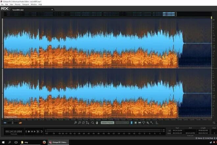The height and width of the screenshot is (145, 217).
Task: Click the highlighted region in overview waveform
Action: (170, 14)
